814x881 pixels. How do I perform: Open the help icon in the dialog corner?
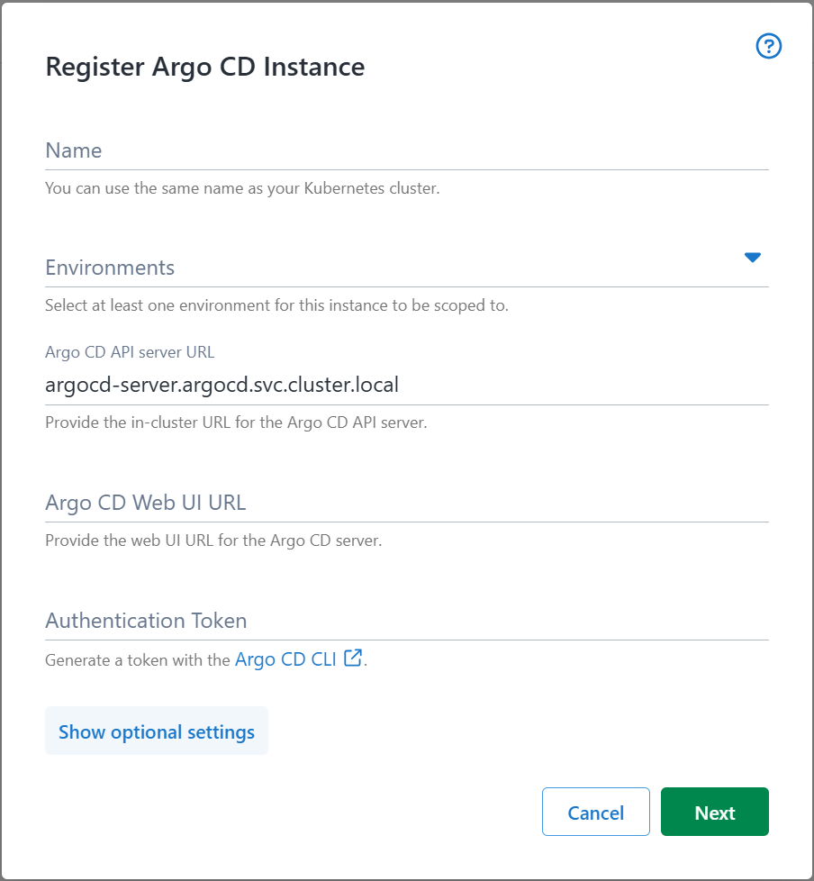pos(768,46)
